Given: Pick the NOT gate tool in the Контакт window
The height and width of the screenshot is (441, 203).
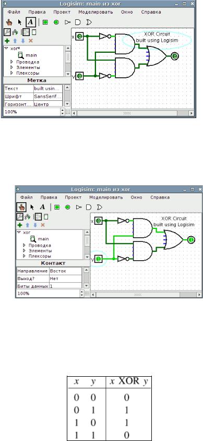Looking at the screenshot, I should pos(79,207).
